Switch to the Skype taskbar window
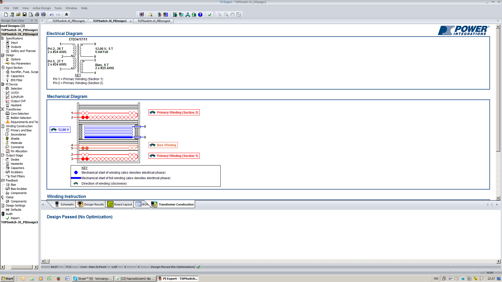Image resolution: width=502 pixels, height=282 pixels. [92, 279]
